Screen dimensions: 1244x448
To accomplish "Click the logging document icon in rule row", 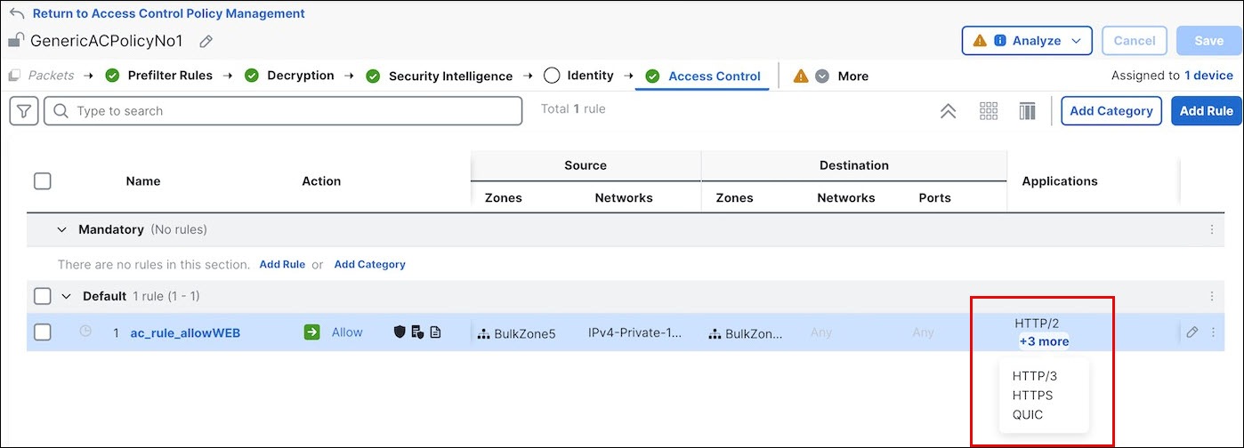I will tap(435, 332).
